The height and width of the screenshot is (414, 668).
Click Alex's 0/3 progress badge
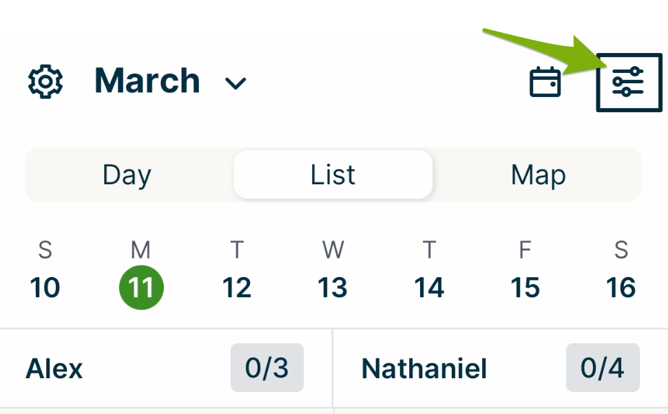267,368
